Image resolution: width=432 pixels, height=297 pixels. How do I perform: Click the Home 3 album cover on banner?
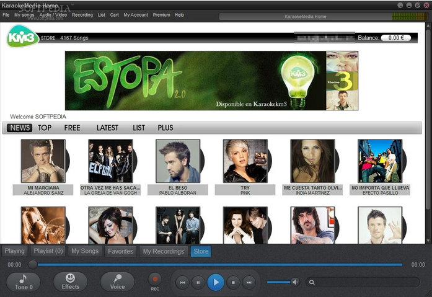tap(342, 81)
